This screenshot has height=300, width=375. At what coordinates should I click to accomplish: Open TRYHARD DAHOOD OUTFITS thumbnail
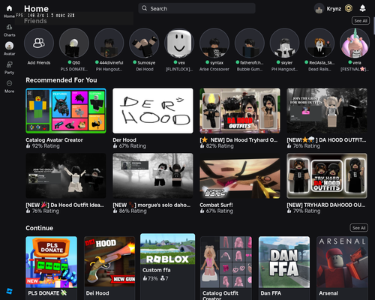pyautogui.click(x=327, y=175)
